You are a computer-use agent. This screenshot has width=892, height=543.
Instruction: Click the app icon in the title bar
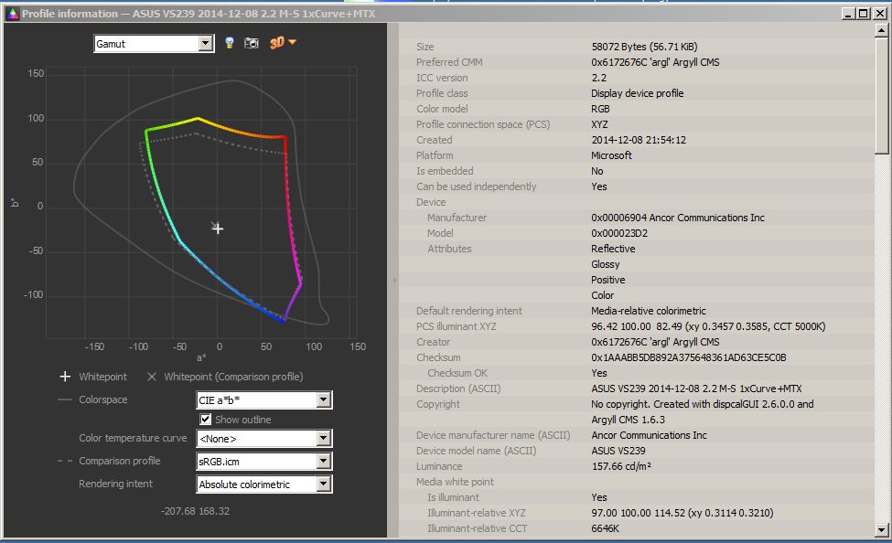[12, 14]
